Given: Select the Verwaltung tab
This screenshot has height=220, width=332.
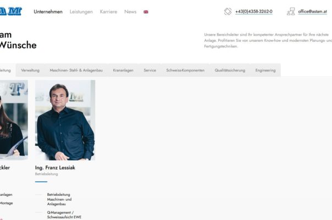Looking at the screenshot, I should click(x=30, y=70).
